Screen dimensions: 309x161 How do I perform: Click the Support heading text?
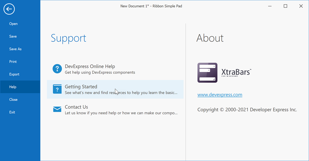[x=68, y=38]
